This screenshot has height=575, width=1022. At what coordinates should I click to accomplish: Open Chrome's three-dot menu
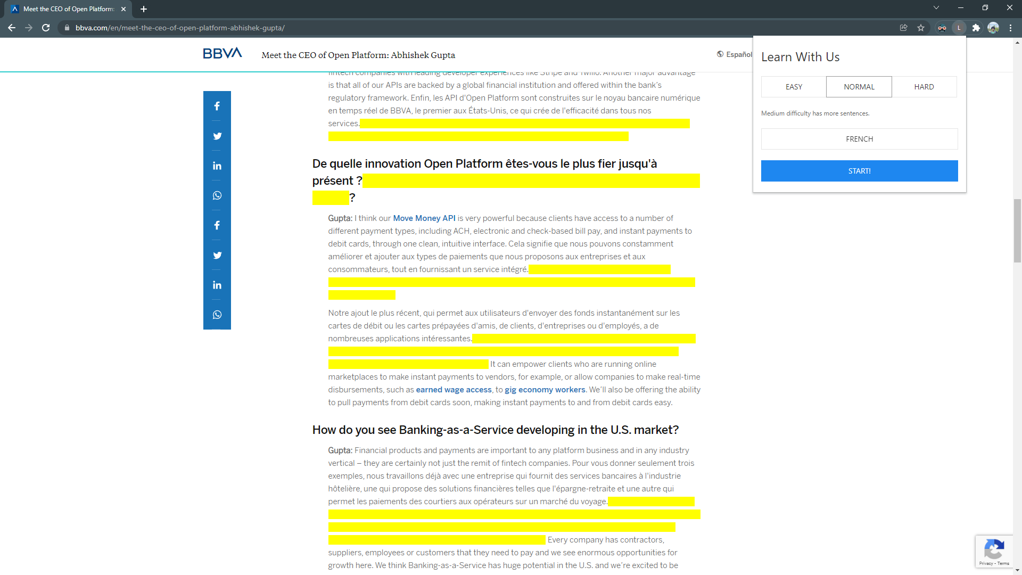(1010, 28)
